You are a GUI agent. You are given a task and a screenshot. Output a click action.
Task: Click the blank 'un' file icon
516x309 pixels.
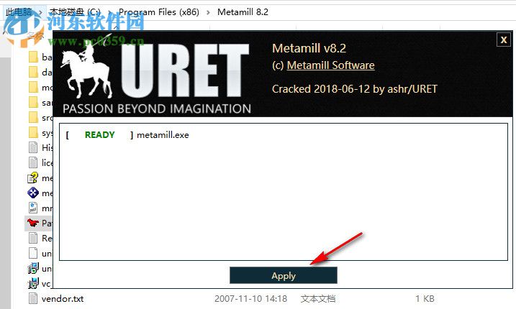[x=33, y=253]
